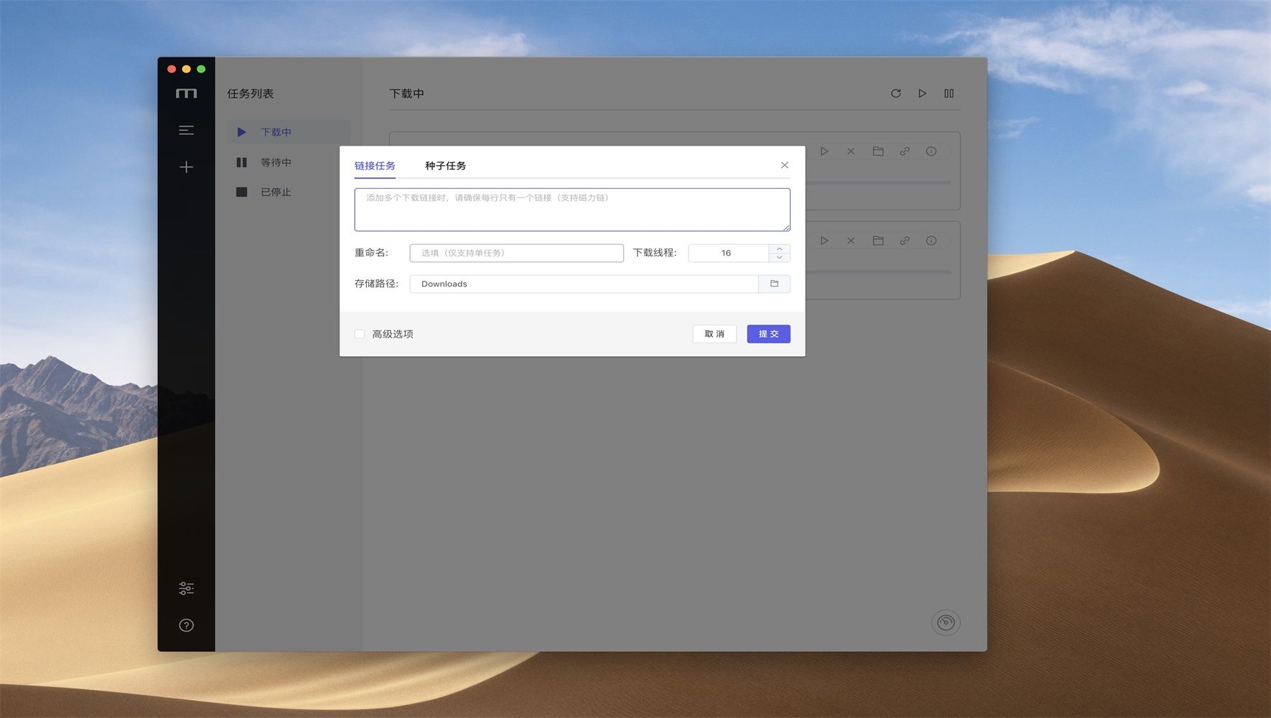
Task: Focus the download links text area
Action: tap(572, 210)
